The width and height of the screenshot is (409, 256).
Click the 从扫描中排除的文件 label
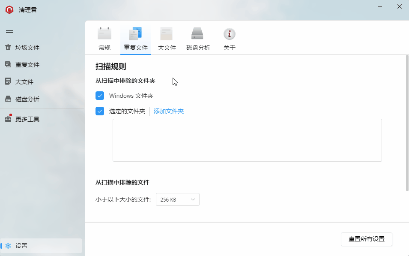[122, 182]
